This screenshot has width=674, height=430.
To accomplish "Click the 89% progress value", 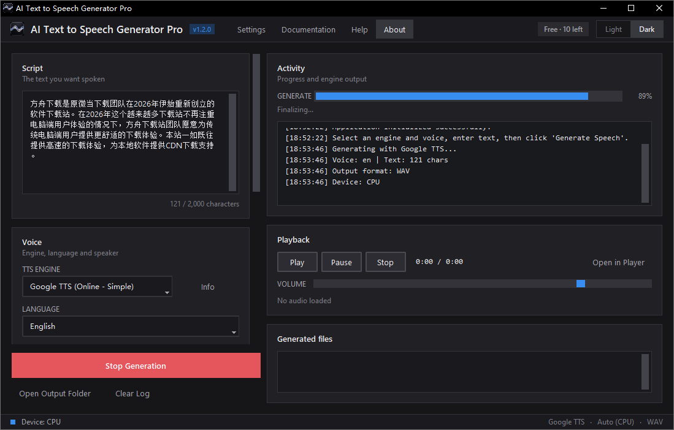I will pyautogui.click(x=645, y=96).
